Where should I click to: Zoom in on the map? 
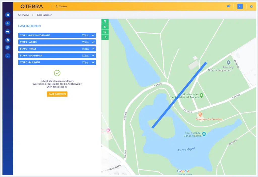pos(105,32)
